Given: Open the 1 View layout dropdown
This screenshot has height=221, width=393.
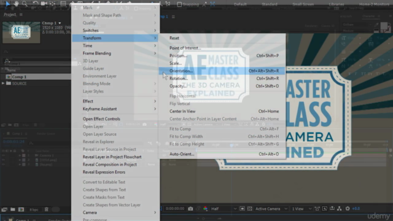Looking at the screenshot, I should 302,209.
